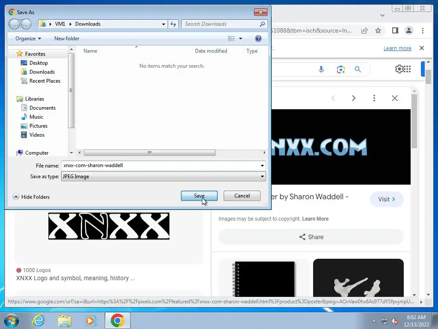
Task: Search by image with the Lens icon
Action: point(340,69)
